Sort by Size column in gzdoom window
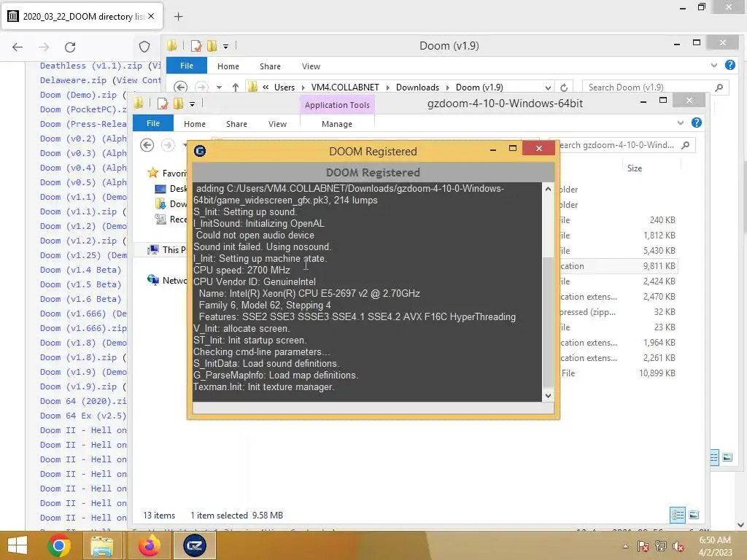The image size is (747, 560). coord(634,168)
